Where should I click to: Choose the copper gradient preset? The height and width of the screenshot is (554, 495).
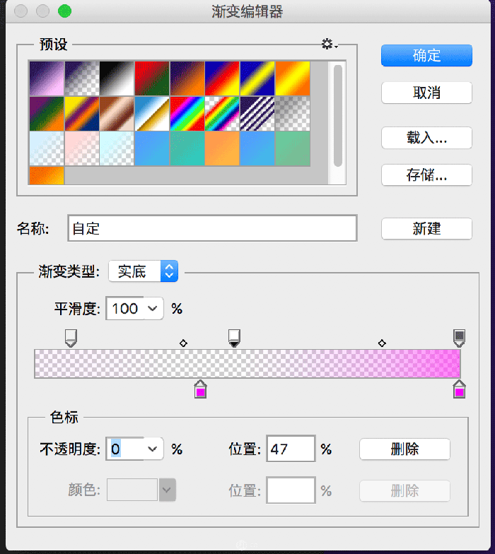click(x=117, y=114)
